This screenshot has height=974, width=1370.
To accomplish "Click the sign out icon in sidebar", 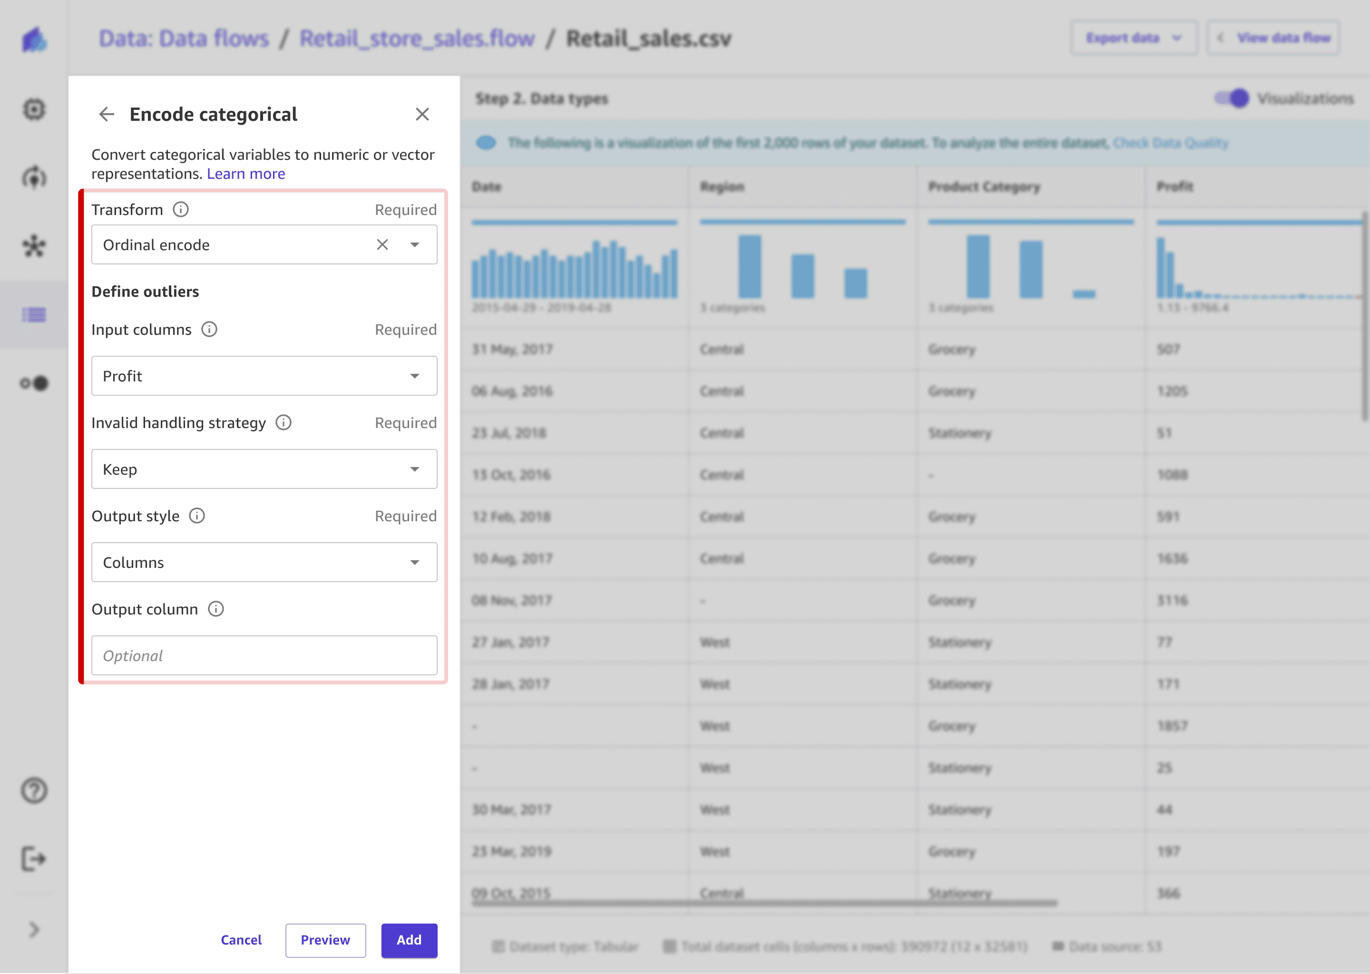I will point(34,859).
